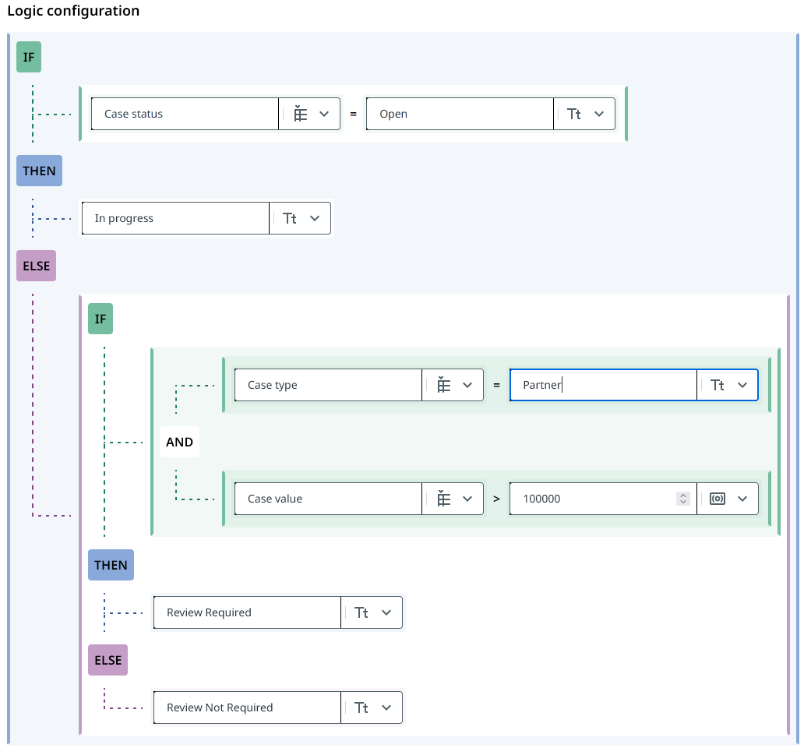
Task: Select the Tt type icon beside Partner
Action: point(716,384)
